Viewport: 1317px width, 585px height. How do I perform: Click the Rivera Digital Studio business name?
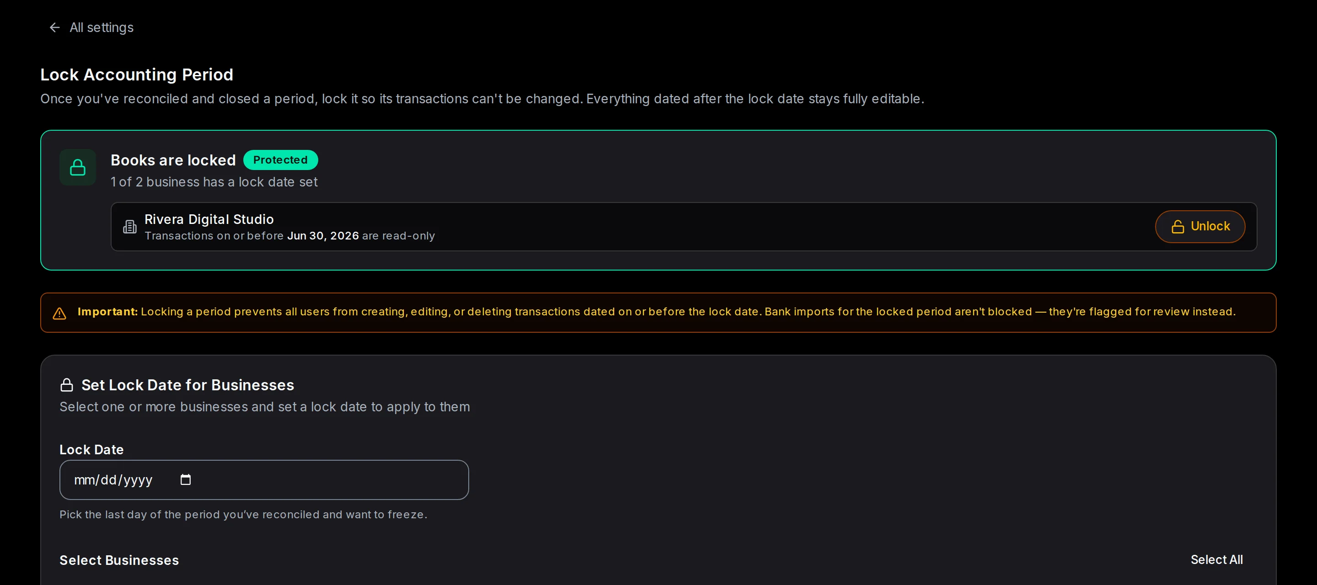click(x=209, y=219)
